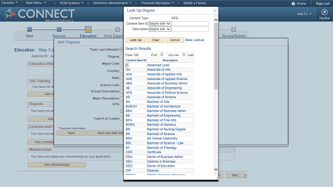
Task: Select Bachelor of Architecture
Action: (x=164, y=106)
